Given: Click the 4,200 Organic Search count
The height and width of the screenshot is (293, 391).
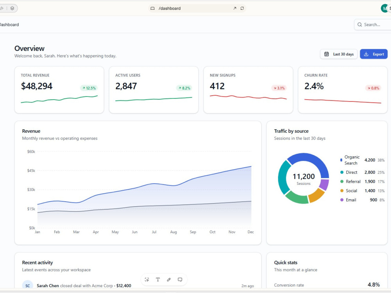Looking at the screenshot, I should 369,160.
